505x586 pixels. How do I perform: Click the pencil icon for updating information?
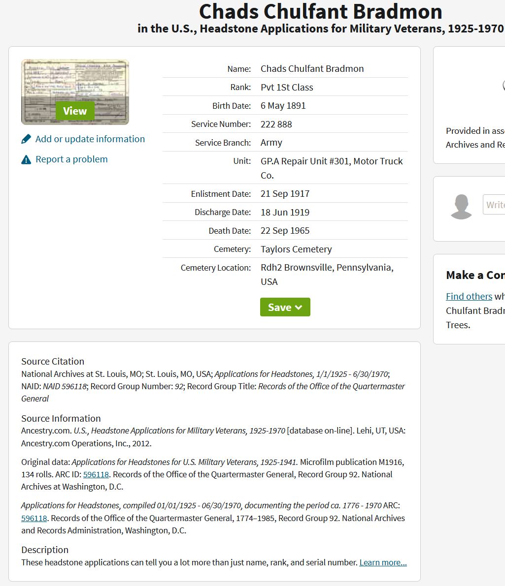26,139
